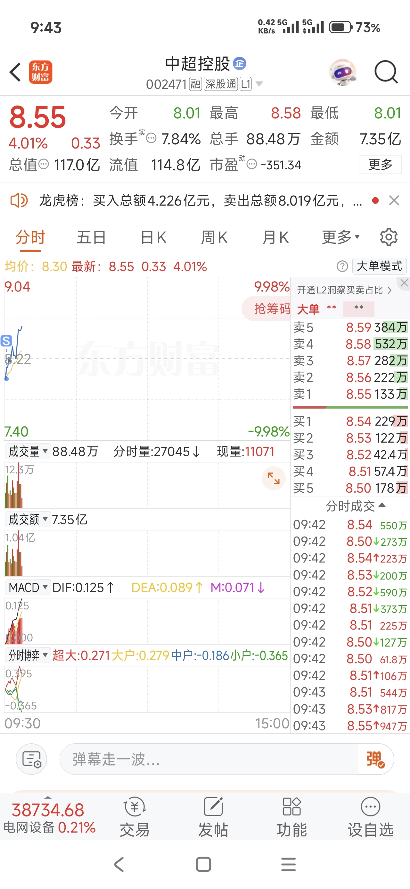Image resolution: width=410 pixels, height=889 pixels.
Task: Tap the 09:42 8.54 550万 trade row
Action: click(x=350, y=525)
